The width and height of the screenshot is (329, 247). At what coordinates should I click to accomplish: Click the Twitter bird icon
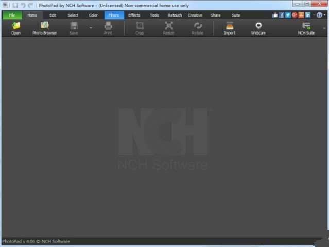tap(288, 15)
